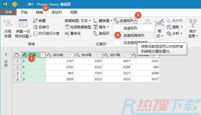Viewport: 201px width, 115px height.
Task: Select the cell containing 2527
Action: point(117,73)
